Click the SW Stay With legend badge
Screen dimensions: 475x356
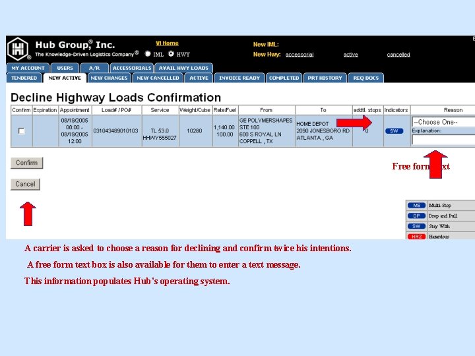click(x=416, y=226)
